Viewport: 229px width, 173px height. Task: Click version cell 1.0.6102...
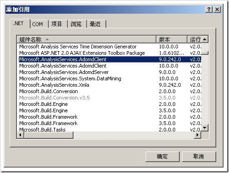[172, 53]
